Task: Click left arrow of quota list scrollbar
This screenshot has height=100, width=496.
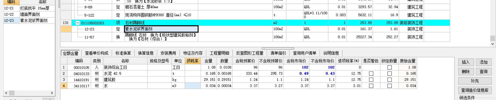Action: point(6,93)
